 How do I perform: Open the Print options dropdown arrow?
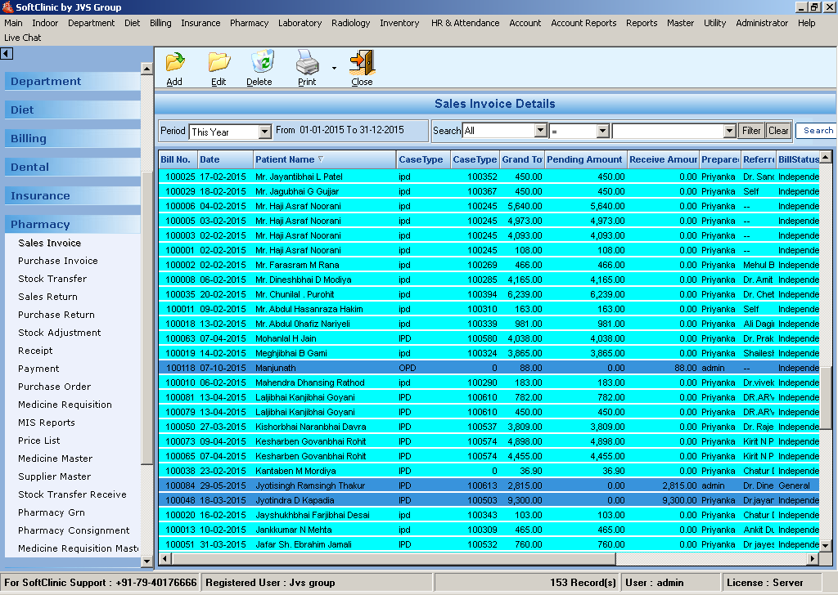pyautogui.click(x=334, y=69)
